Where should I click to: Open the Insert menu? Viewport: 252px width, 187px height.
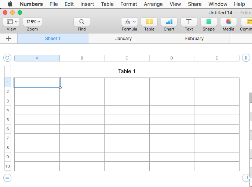[x=87, y=4]
